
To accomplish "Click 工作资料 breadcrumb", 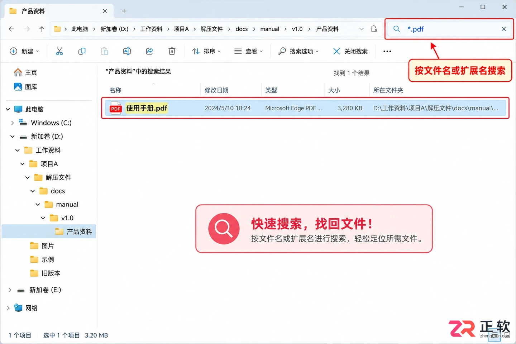I will click(151, 29).
